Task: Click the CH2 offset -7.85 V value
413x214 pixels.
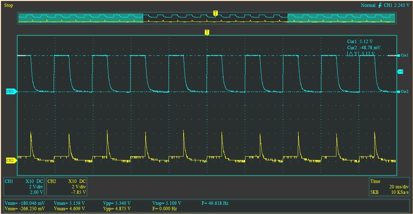Action: [x=79, y=192]
